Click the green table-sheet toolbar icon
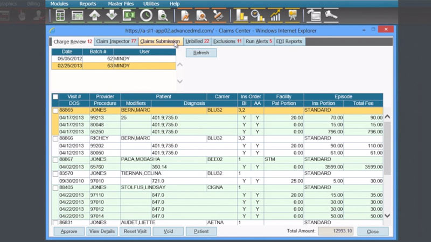The height and width of the screenshot is (242, 431). (77, 16)
